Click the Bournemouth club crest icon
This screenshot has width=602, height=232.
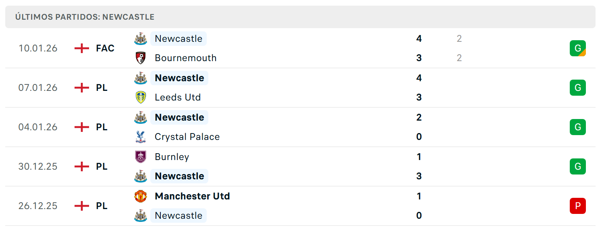[141, 58]
